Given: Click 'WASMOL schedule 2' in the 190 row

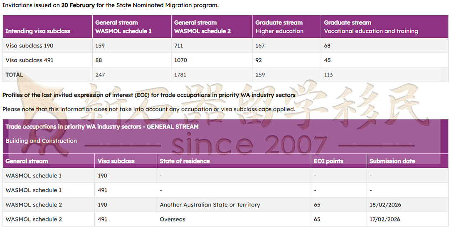Looking at the screenshot, I should 34,205.
